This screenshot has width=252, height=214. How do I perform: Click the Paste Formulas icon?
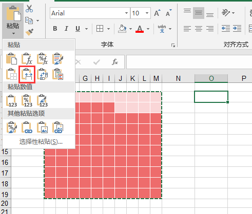(27, 59)
